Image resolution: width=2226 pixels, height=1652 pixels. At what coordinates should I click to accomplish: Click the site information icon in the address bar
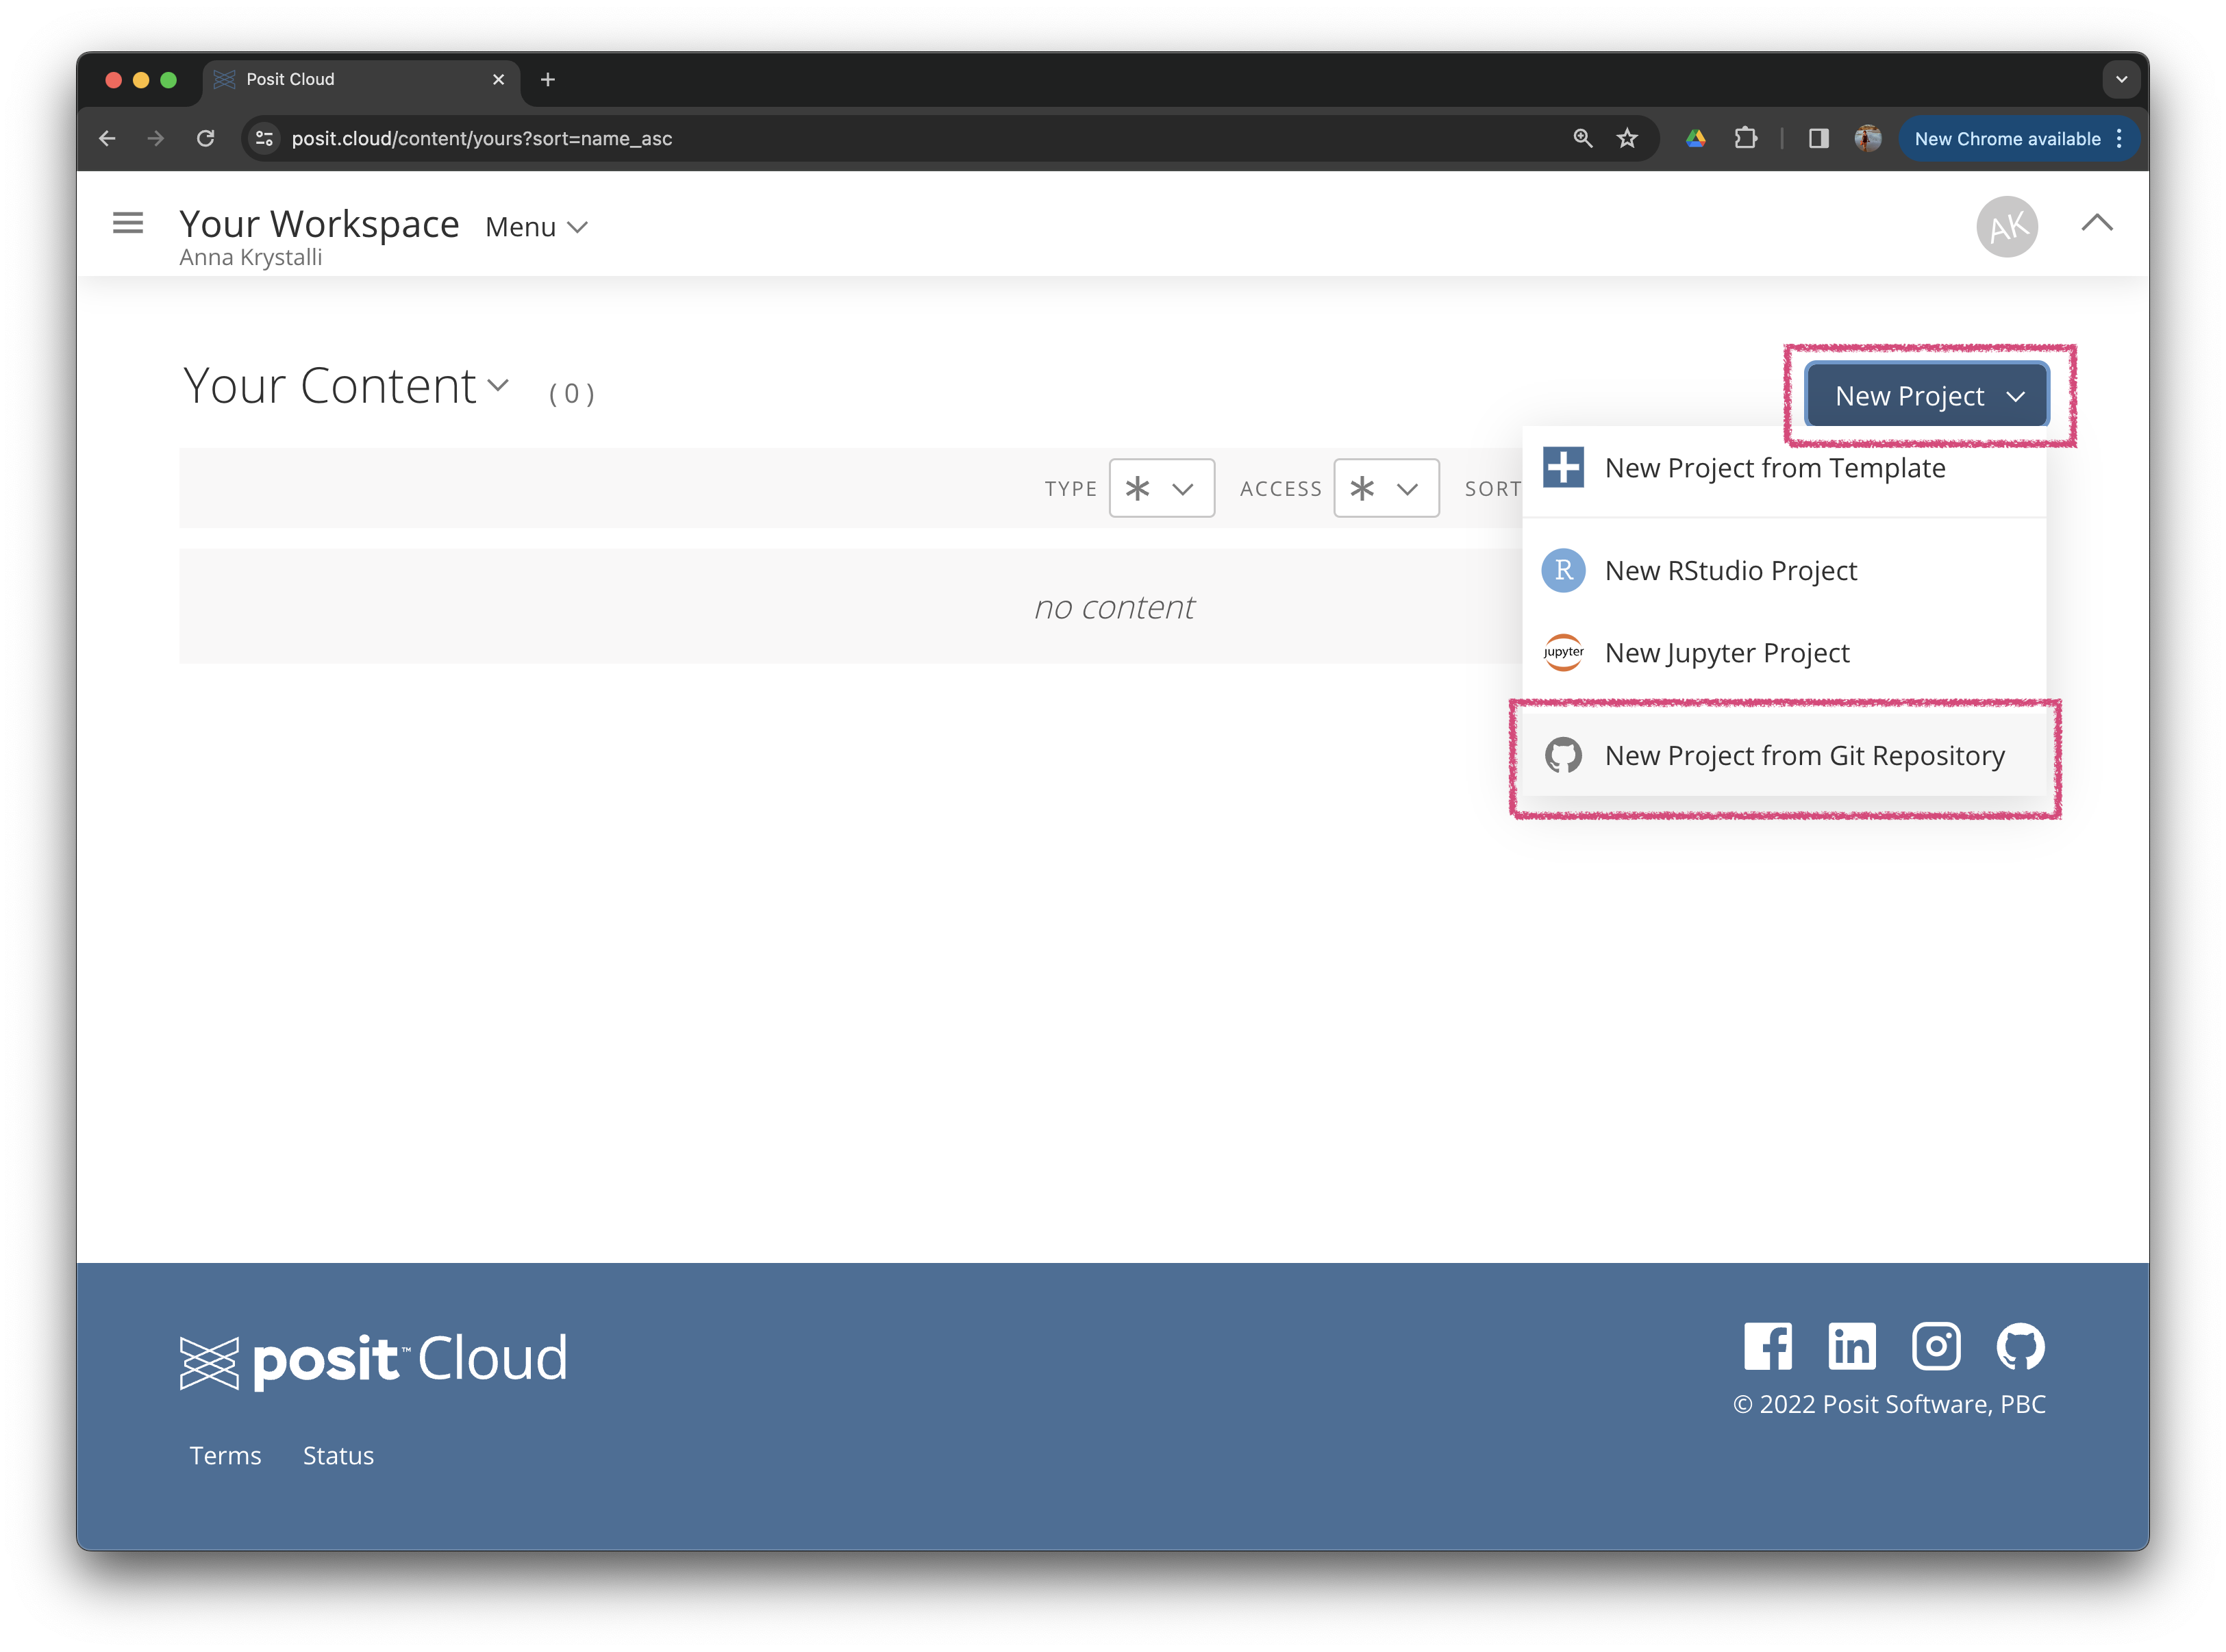point(265,139)
